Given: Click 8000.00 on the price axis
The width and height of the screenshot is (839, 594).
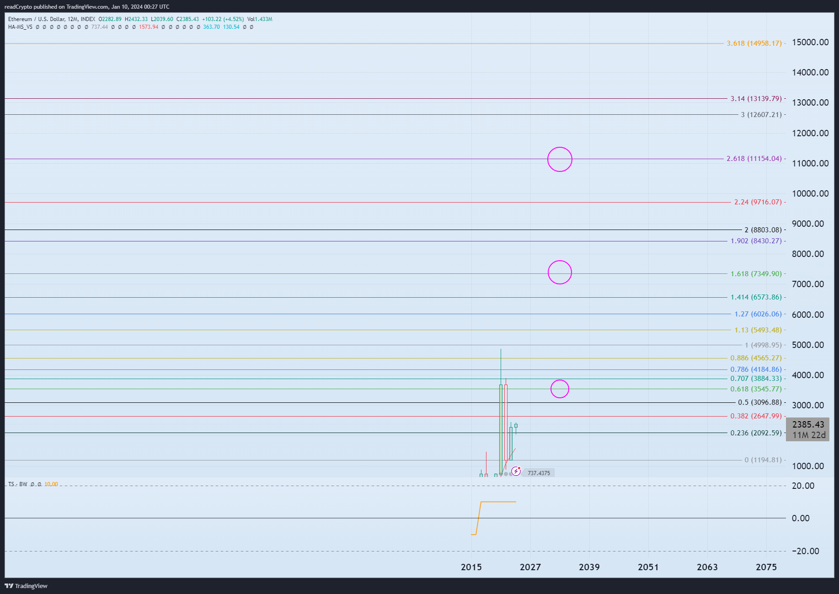Looking at the screenshot, I should [808, 254].
